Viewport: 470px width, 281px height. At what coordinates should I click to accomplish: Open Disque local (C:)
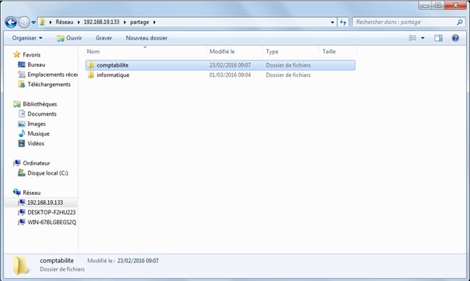(47, 173)
